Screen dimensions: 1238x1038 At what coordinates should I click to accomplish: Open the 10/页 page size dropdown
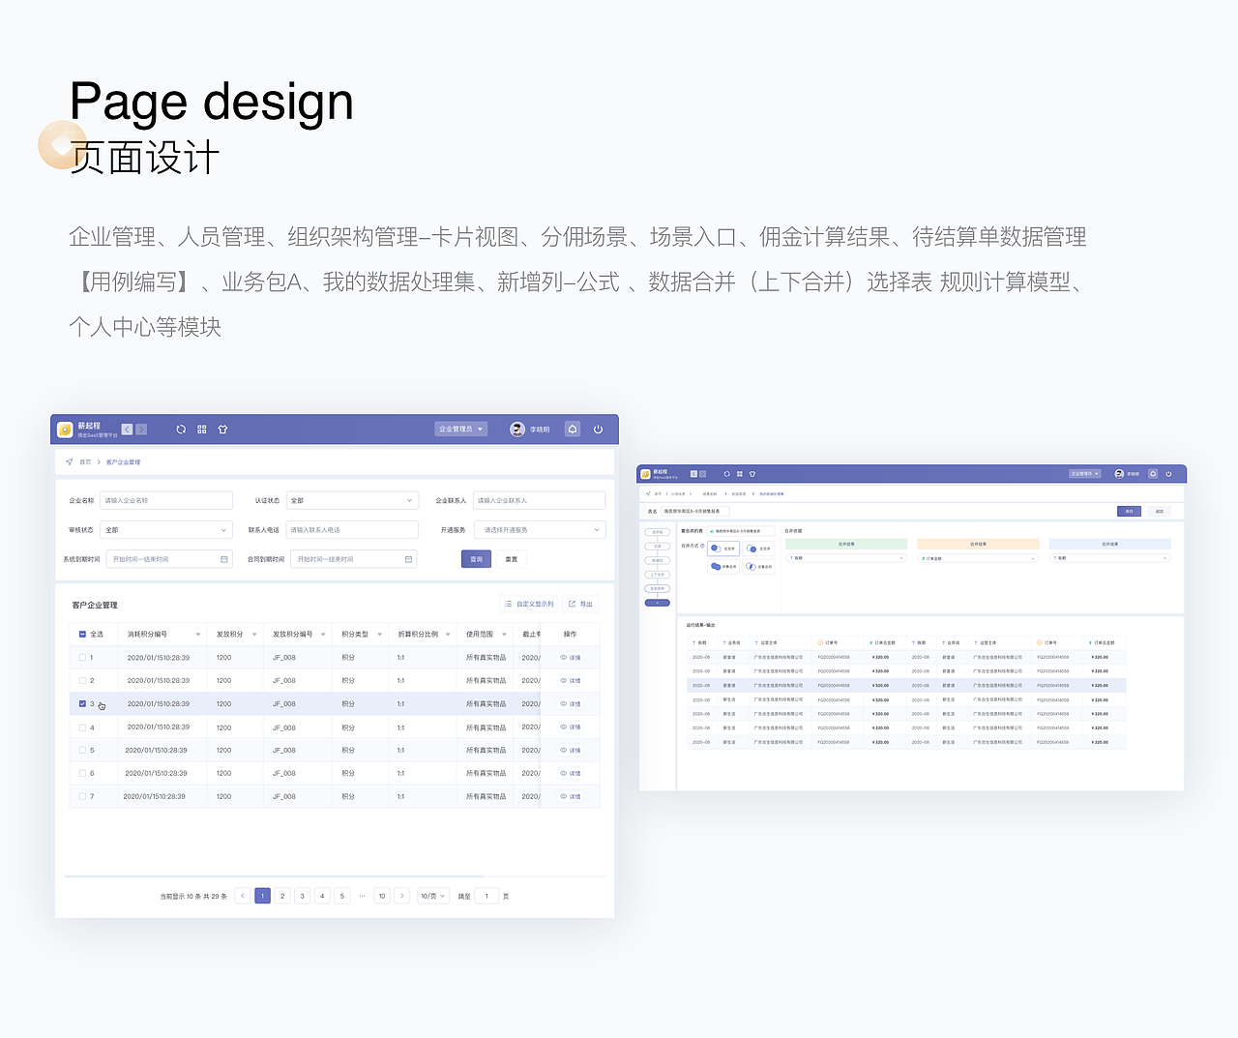[x=432, y=896]
